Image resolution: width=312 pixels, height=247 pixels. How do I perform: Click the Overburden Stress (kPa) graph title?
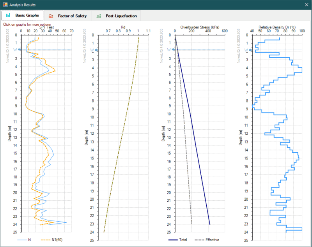(x=200, y=27)
